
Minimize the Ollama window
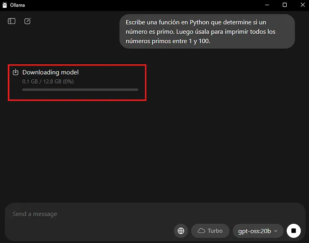[x=267, y=5]
